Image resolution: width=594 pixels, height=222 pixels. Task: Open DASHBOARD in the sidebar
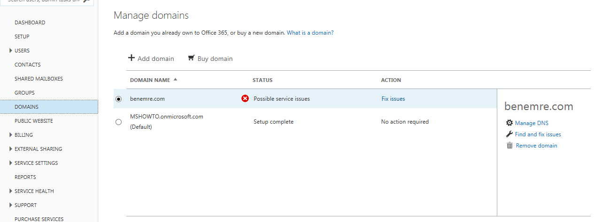[30, 22]
